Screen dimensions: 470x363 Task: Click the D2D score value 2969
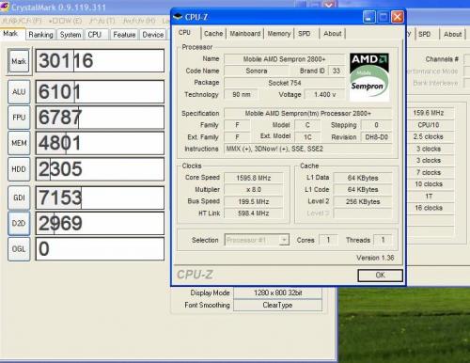(x=100, y=223)
